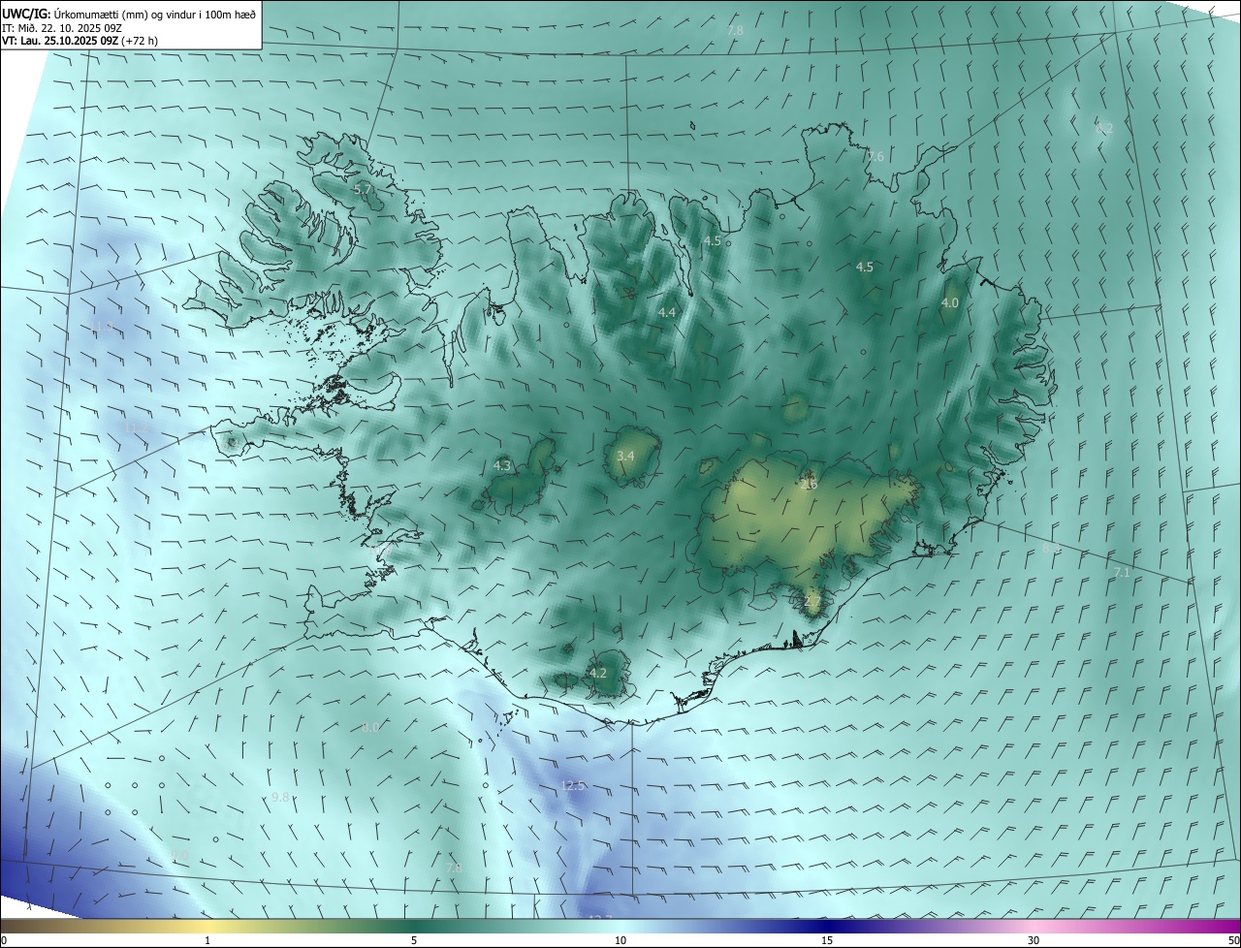Click the '5' tick label on the color scale

(414, 940)
